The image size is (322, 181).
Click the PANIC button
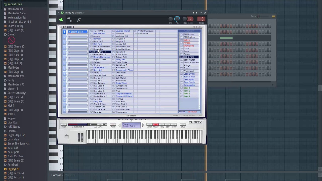113,125
